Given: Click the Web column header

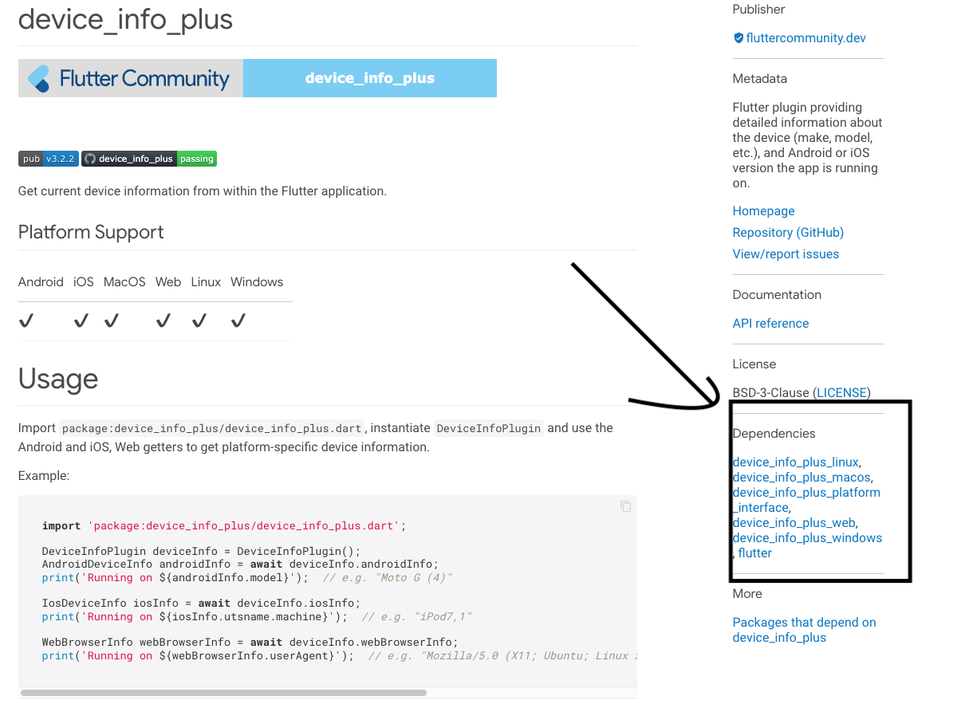Looking at the screenshot, I should [x=168, y=281].
